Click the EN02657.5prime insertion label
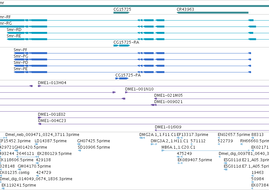Viewport: 269px width, 190px height. (x=234, y=135)
